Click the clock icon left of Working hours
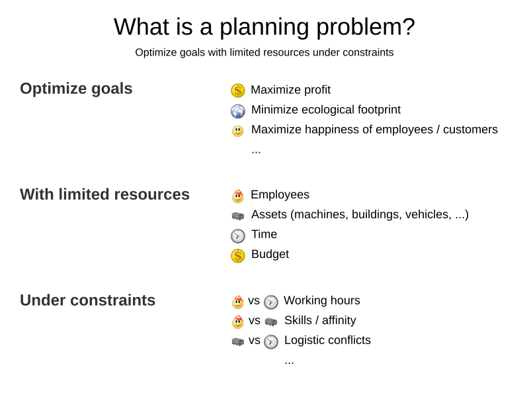Screen dimensions: 529x397 271,302
